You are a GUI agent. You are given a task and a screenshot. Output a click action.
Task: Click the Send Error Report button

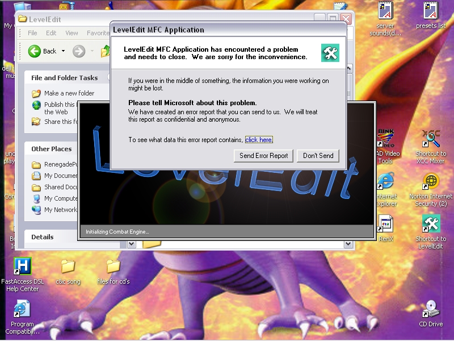point(263,156)
